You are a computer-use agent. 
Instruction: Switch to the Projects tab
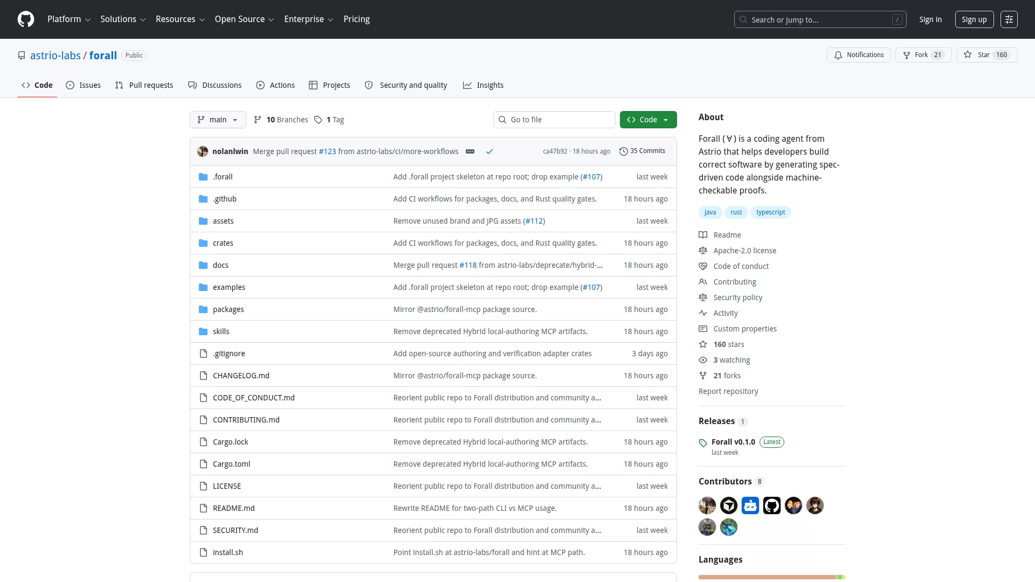pyautogui.click(x=329, y=85)
